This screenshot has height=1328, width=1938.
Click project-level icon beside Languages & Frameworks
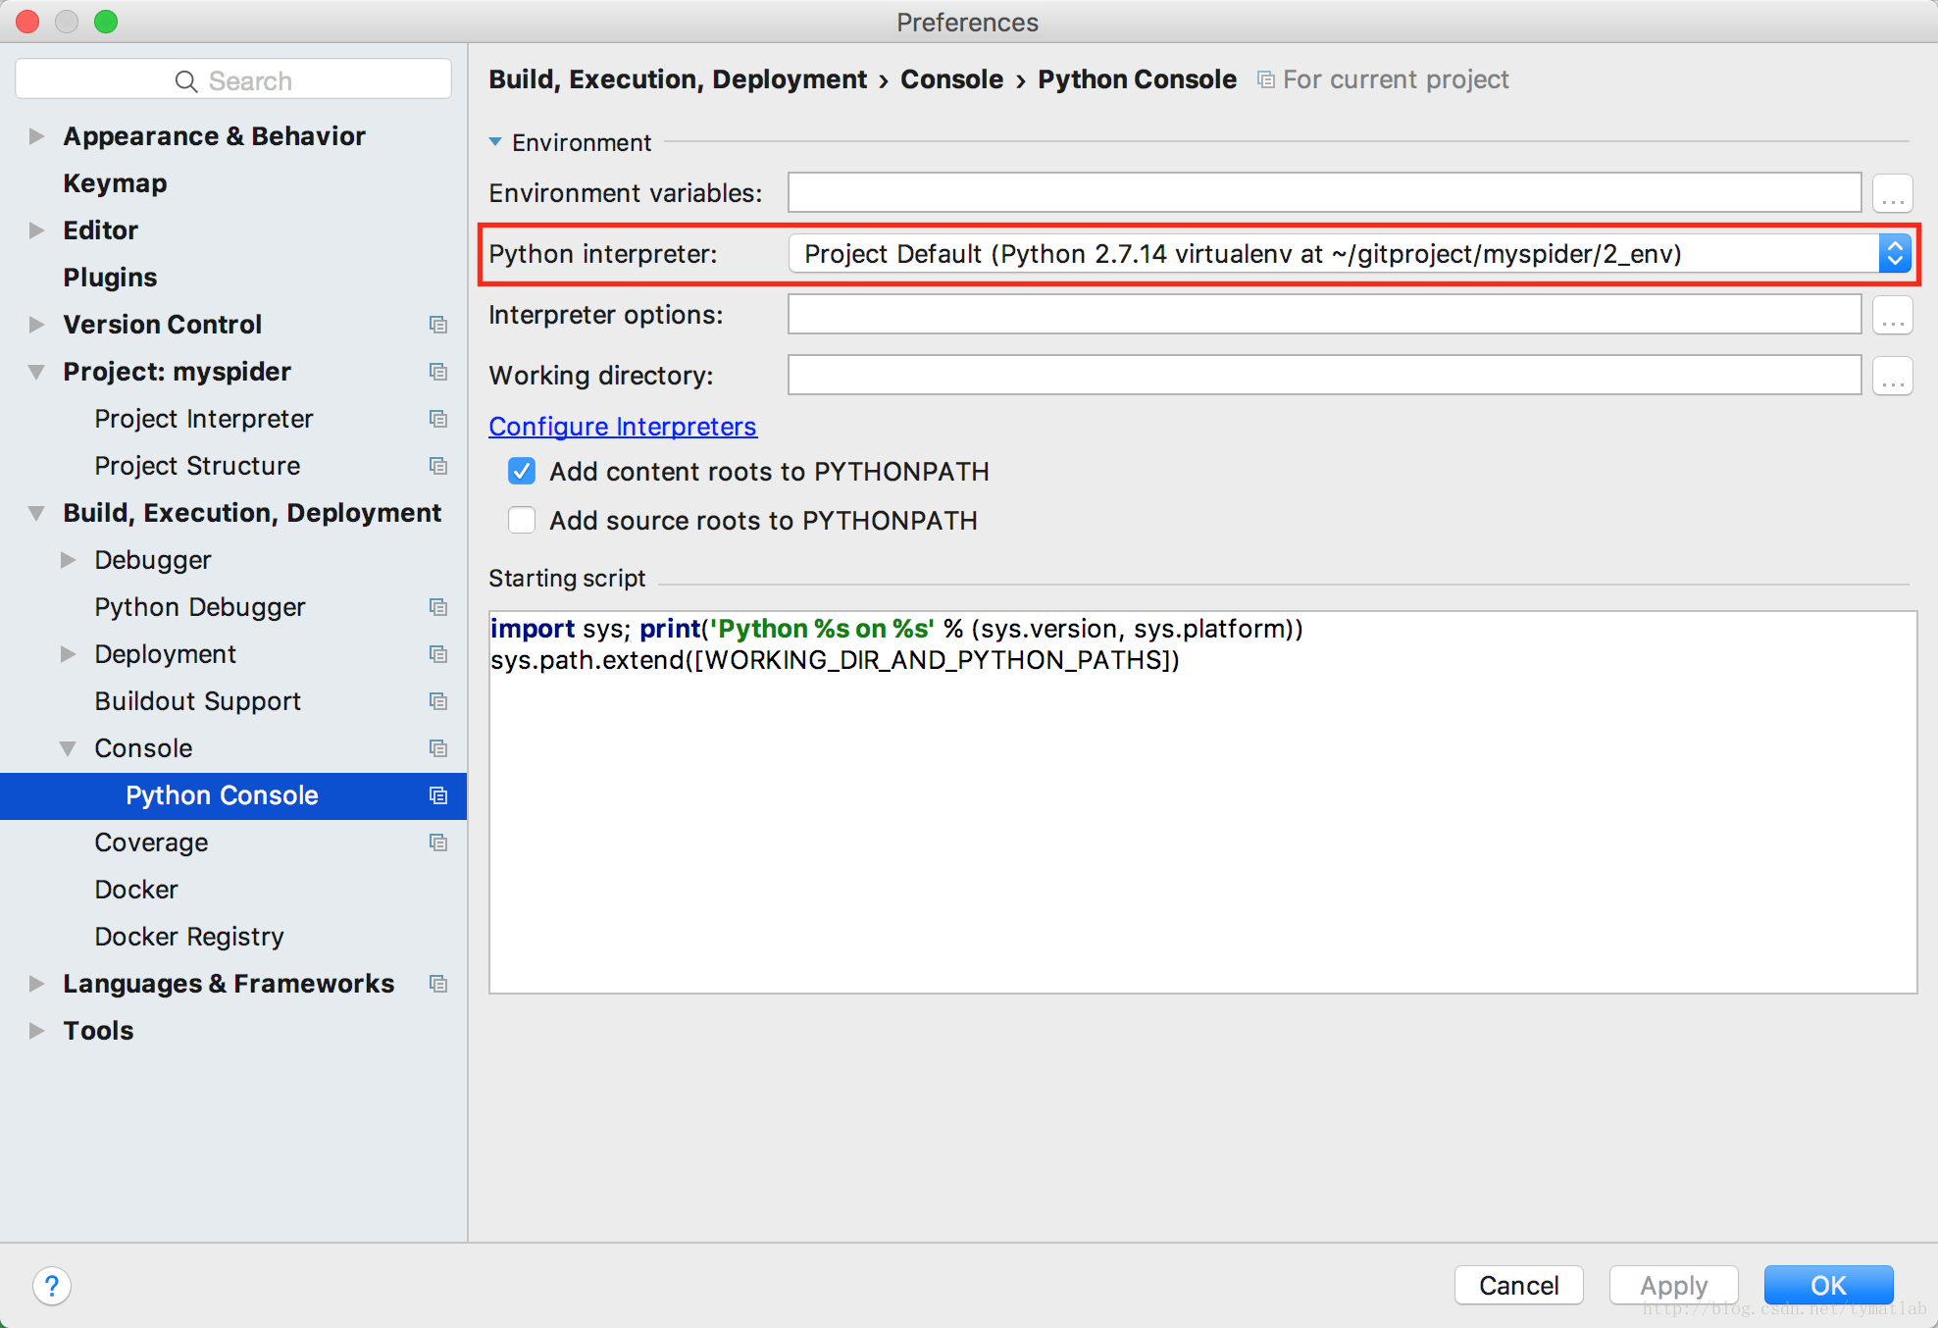point(438,984)
